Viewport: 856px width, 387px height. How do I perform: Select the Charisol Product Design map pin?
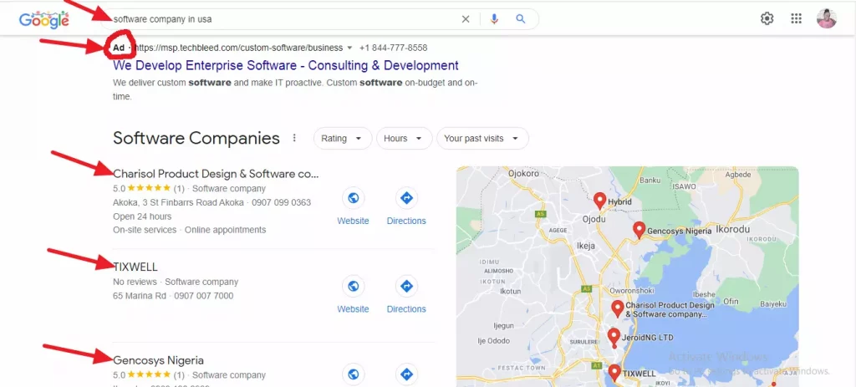click(x=618, y=309)
